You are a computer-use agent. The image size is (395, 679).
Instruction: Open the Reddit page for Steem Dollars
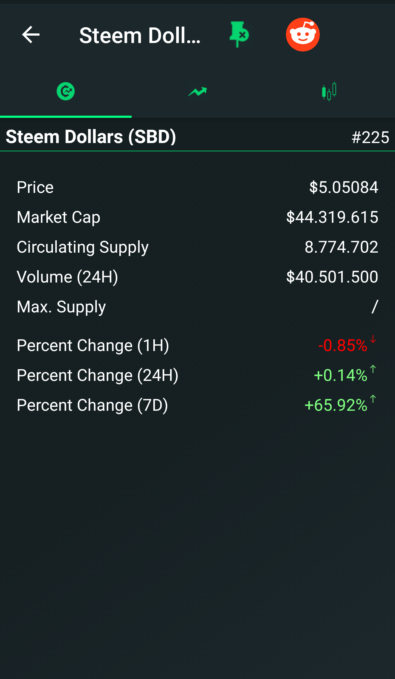(303, 35)
